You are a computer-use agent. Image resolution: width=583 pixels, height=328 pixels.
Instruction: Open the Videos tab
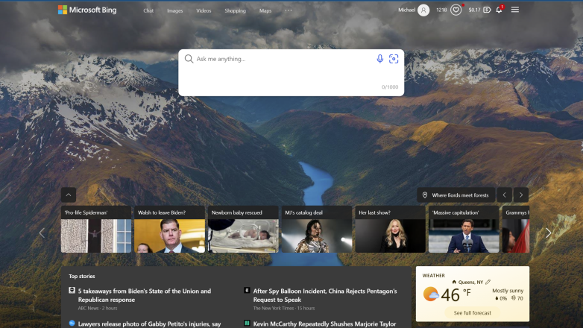tap(204, 10)
